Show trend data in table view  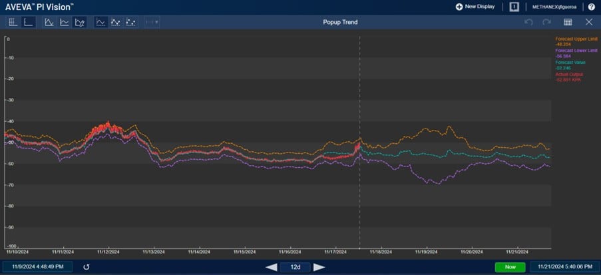(x=568, y=22)
